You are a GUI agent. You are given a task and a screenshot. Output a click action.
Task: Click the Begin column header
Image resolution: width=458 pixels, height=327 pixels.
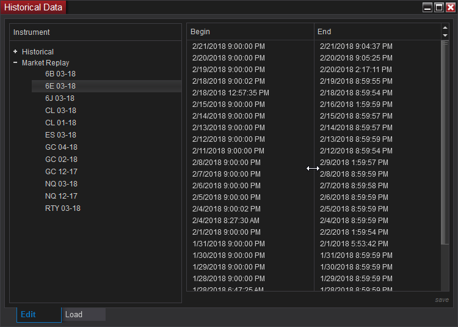(250, 32)
